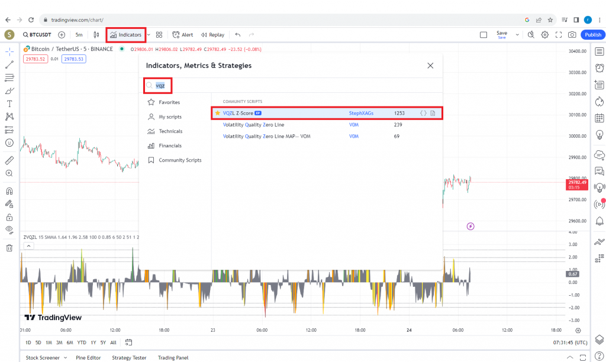
Task: Select the text annotation tool
Action: [x=9, y=104]
